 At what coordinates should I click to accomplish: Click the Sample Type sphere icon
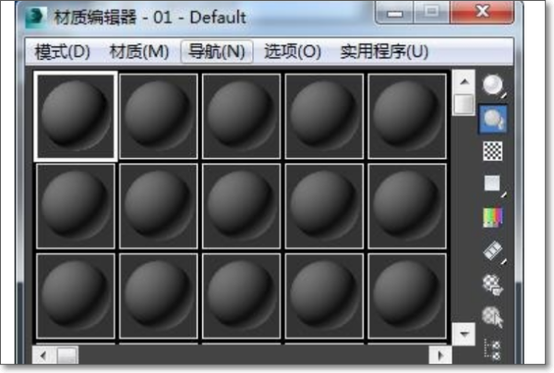pyautogui.click(x=494, y=86)
